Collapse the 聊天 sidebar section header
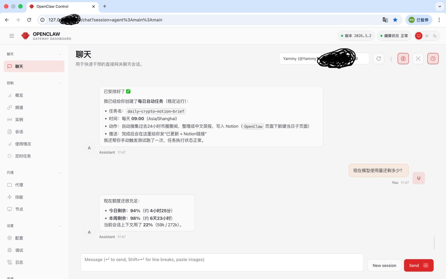The width and height of the screenshot is (446, 279). pyautogui.click(x=34, y=54)
